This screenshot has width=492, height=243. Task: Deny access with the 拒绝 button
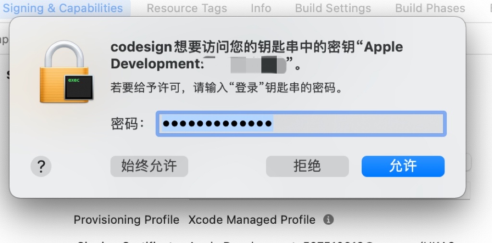tap(307, 166)
